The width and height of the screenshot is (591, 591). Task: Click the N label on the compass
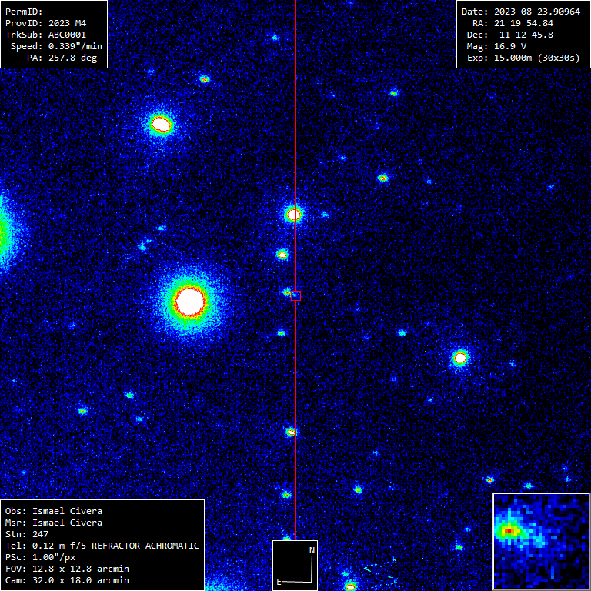(312, 550)
